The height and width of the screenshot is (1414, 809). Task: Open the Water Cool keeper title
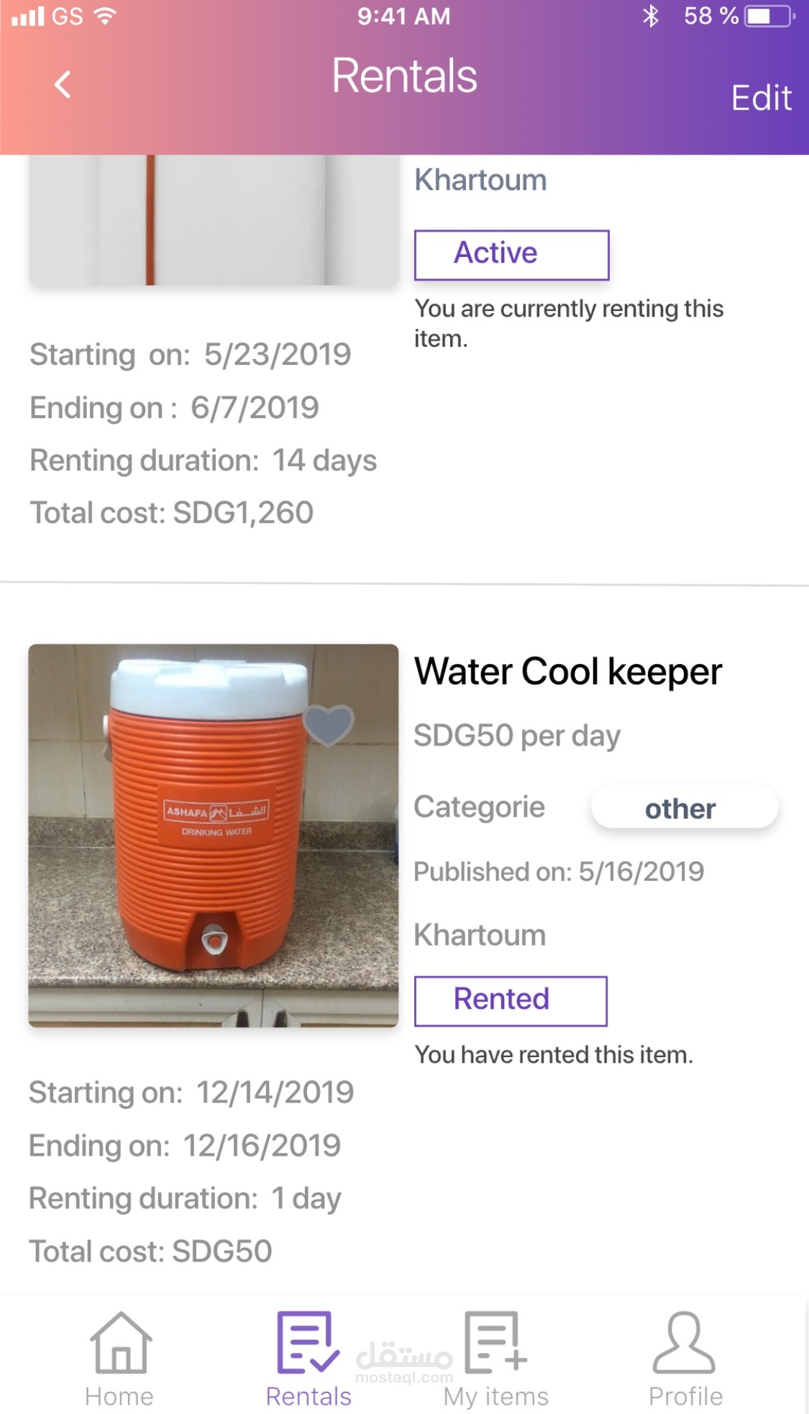[568, 671]
